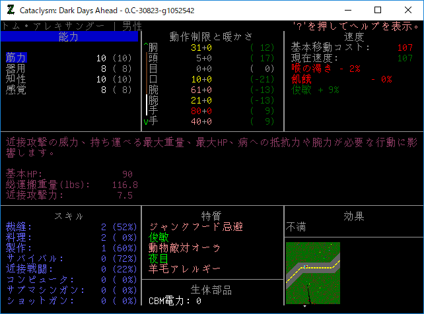
Task: Select the 感覚 stat row
Action: coord(17,90)
